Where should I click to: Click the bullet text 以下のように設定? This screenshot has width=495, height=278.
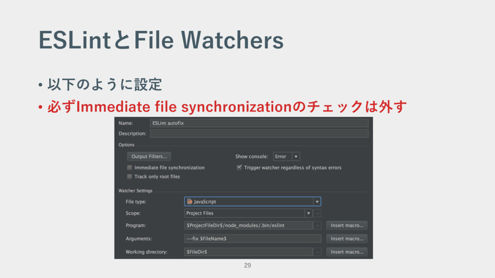pos(105,84)
